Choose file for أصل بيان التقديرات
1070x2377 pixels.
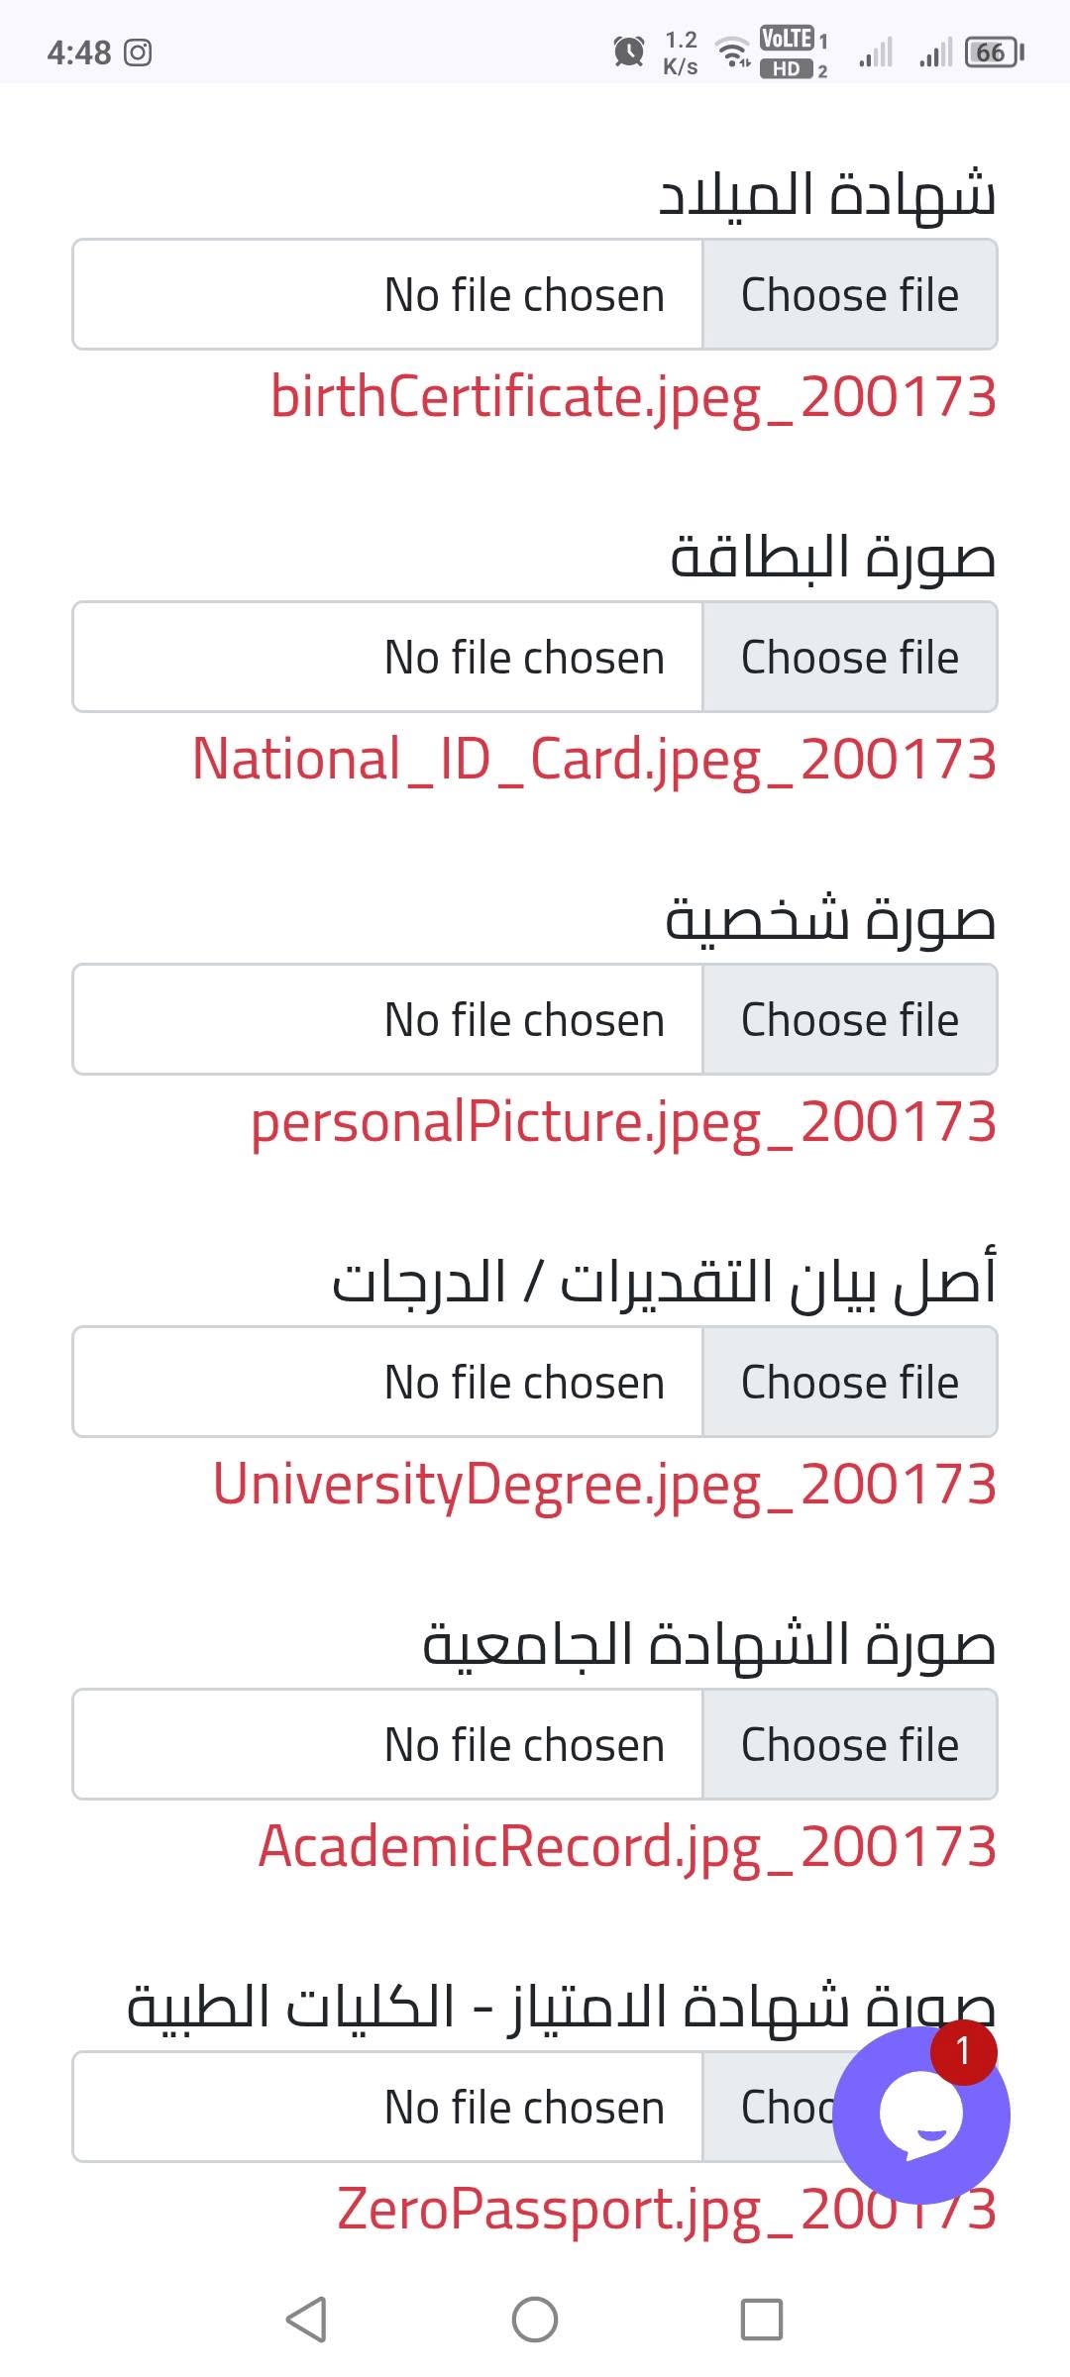click(x=849, y=1382)
